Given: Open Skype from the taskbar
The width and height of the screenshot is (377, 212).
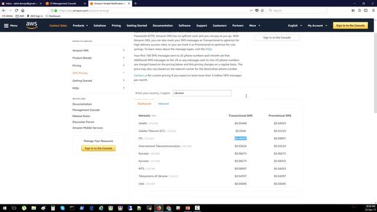Looking at the screenshot, I should [x=62, y=208].
